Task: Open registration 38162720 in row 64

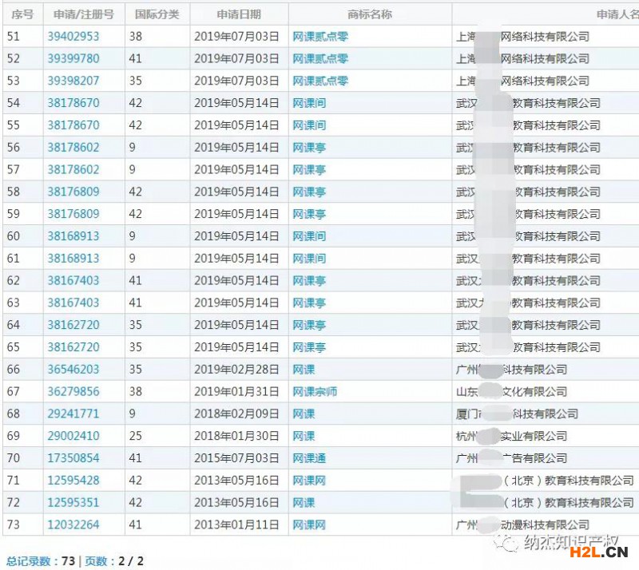Action: (x=73, y=325)
